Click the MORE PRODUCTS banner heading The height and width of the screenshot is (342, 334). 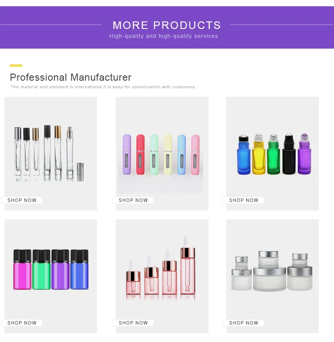pos(167,25)
